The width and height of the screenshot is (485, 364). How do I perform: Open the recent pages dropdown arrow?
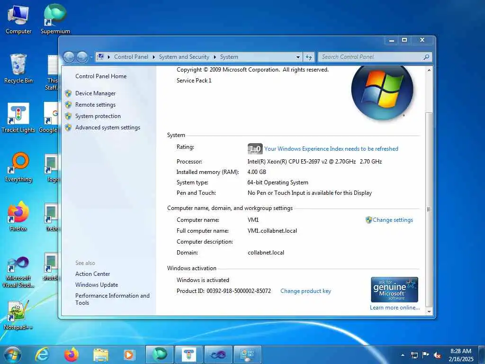tap(91, 57)
